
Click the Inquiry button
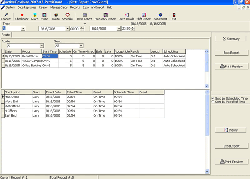click(x=231, y=130)
